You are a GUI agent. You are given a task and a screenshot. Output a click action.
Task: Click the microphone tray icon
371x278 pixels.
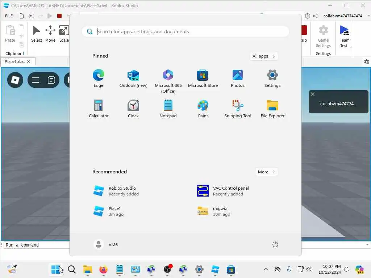(289, 269)
